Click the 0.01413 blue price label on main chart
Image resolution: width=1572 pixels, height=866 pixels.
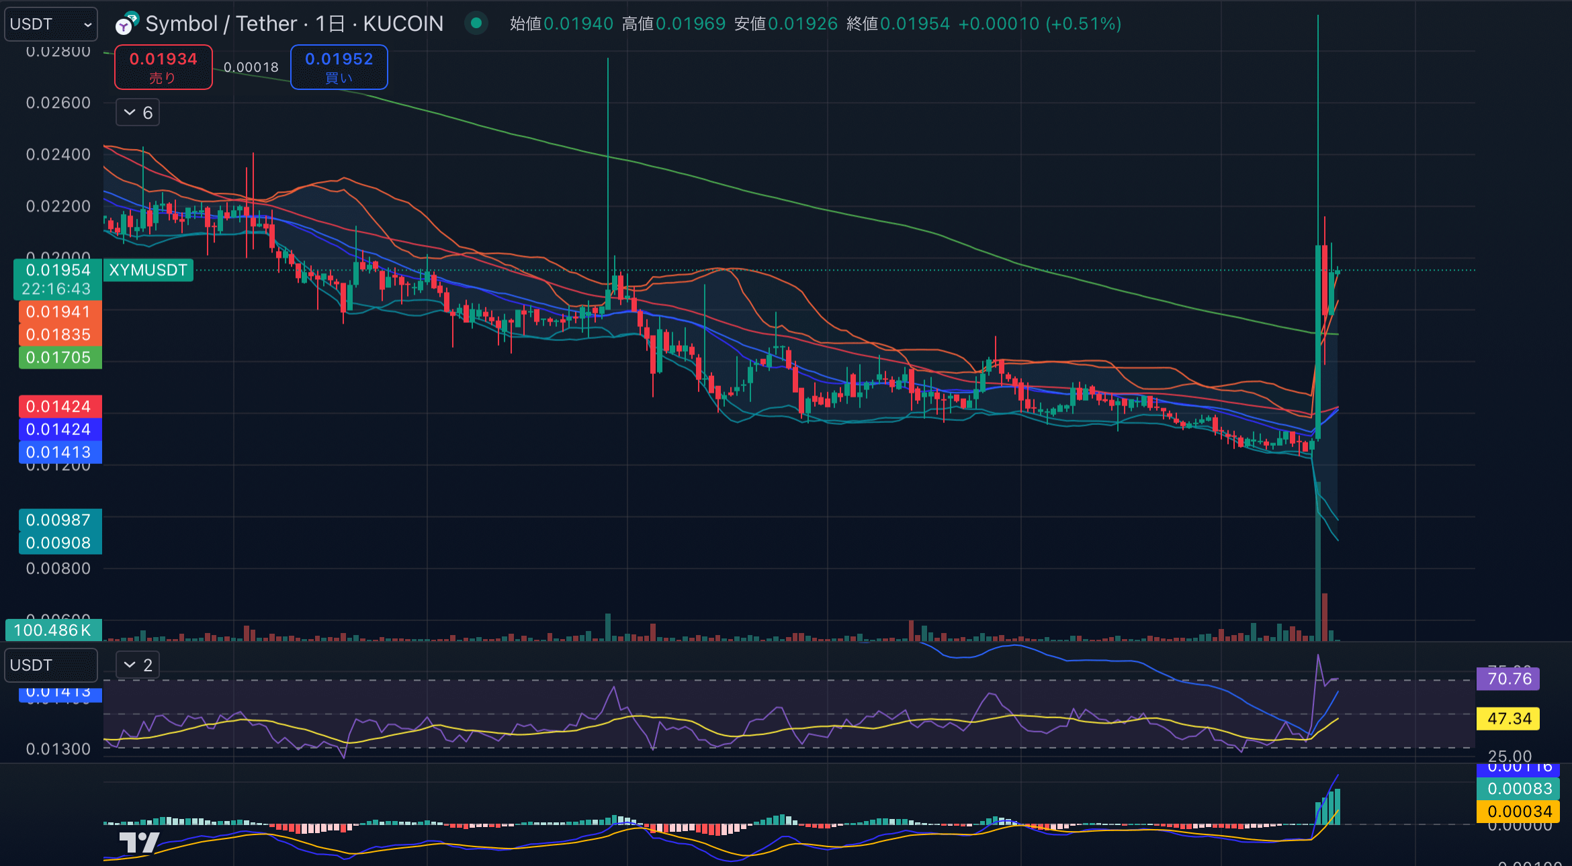(59, 452)
